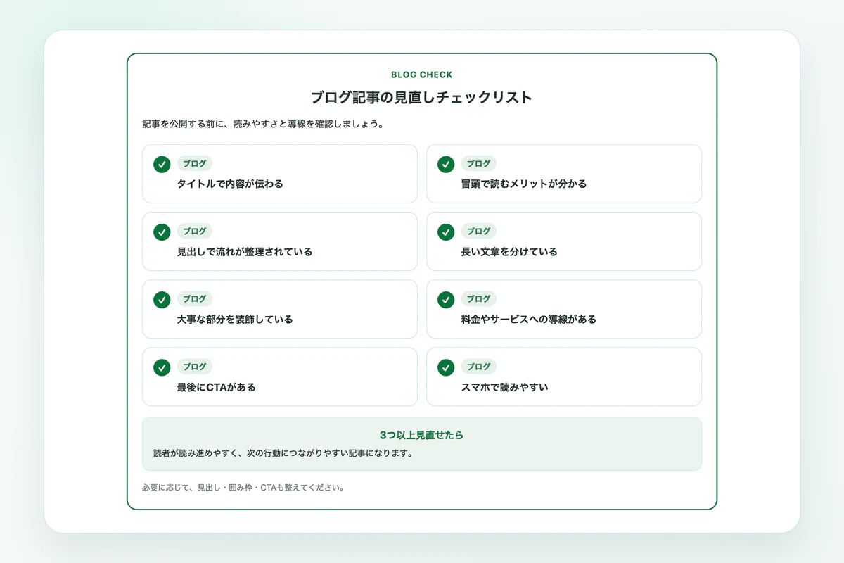Toggle check mark beside 料金やサービスへの導線がある
Image resolution: width=844 pixels, height=563 pixels.
click(x=446, y=300)
